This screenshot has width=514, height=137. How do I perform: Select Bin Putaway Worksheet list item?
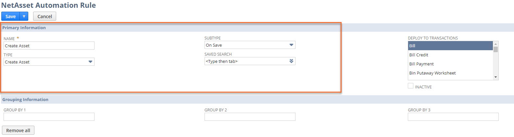(x=450, y=73)
